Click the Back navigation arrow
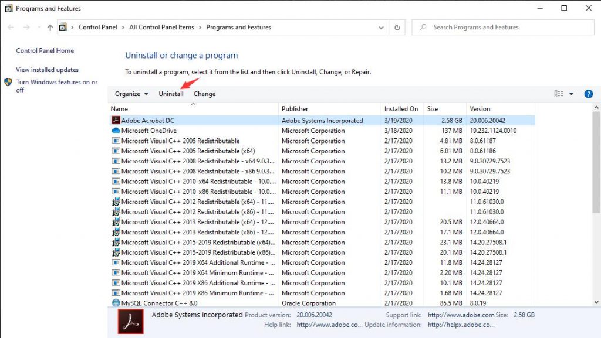The width and height of the screenshot is (601, 338). (11, 27)
